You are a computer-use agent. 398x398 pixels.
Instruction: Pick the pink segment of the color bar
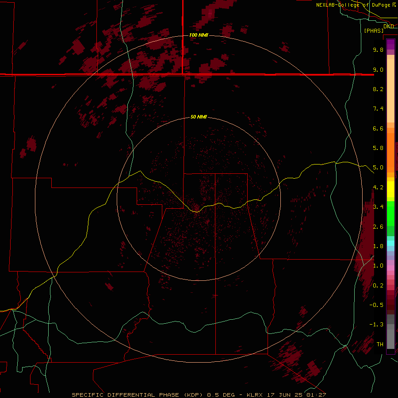pyautogui.click(x=390, y=268)
